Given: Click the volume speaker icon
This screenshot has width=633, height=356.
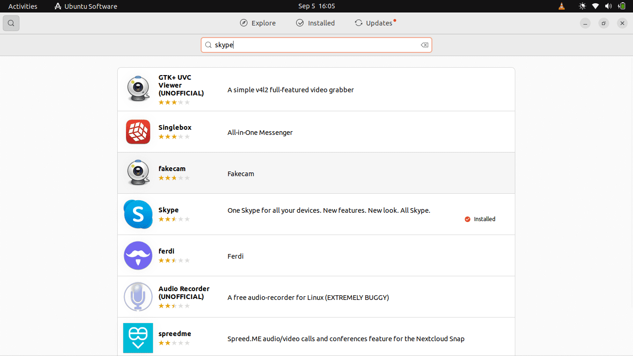Looking at the screenshot, I should point(608,6).
